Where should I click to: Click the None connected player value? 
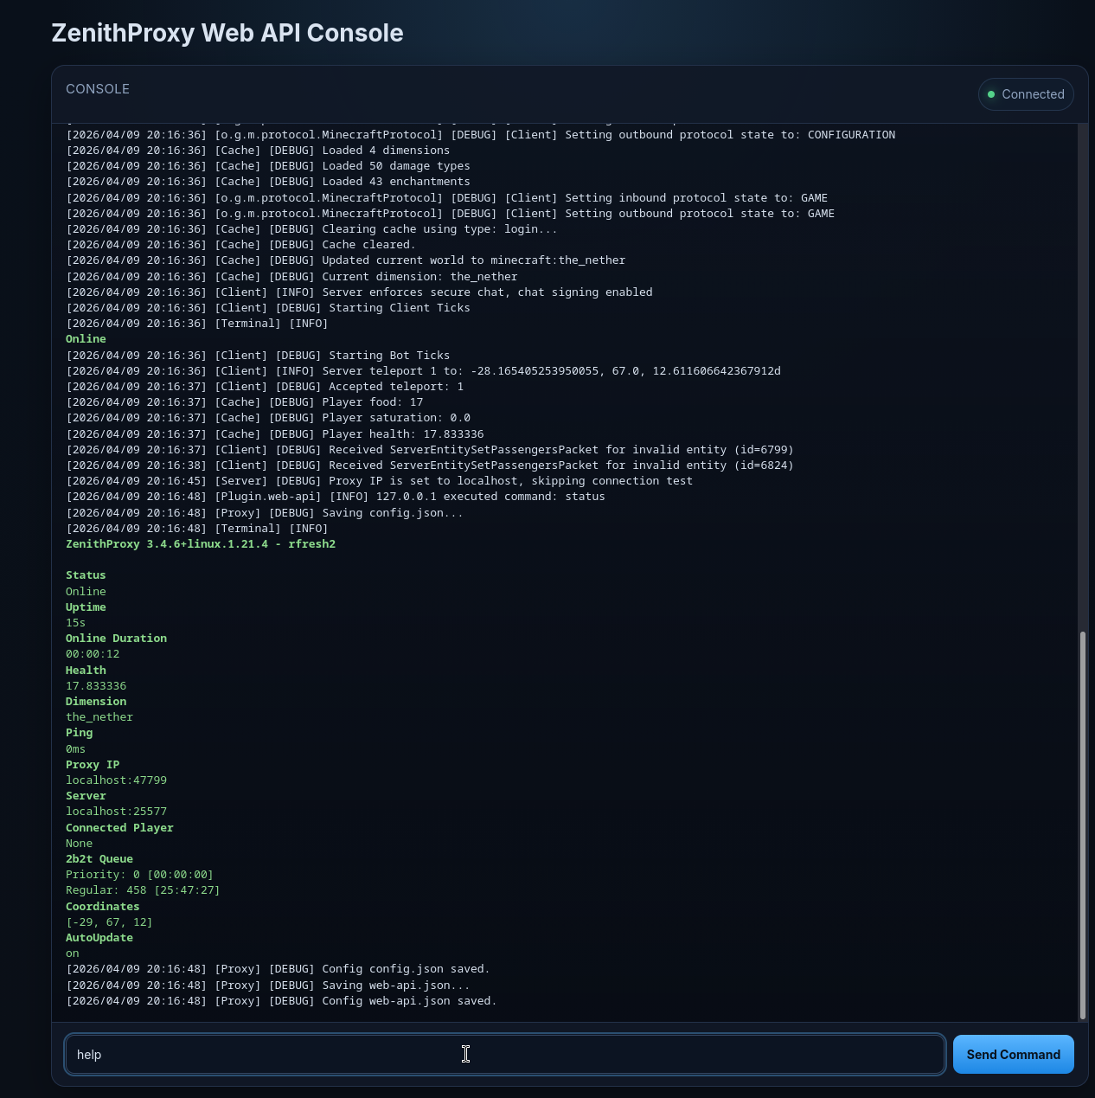79,844
